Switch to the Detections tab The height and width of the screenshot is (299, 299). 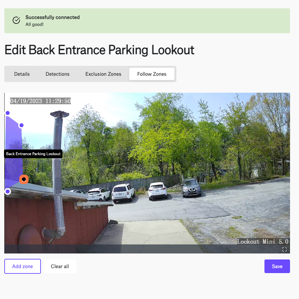pos(57,74)
